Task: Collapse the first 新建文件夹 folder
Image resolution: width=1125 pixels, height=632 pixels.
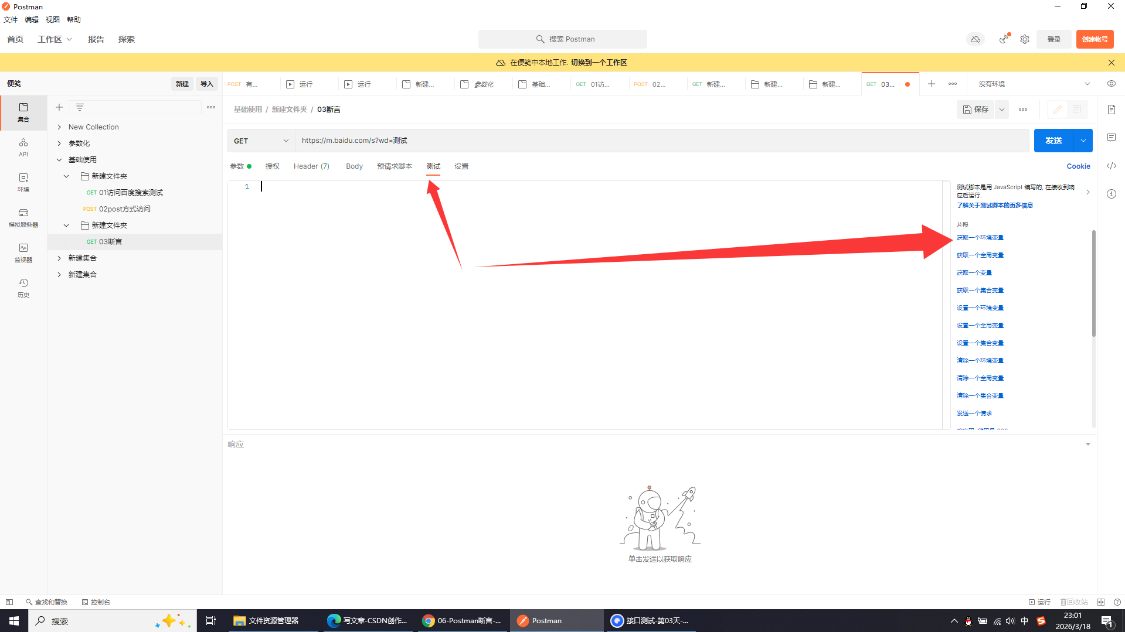Action: click(66, 176)
